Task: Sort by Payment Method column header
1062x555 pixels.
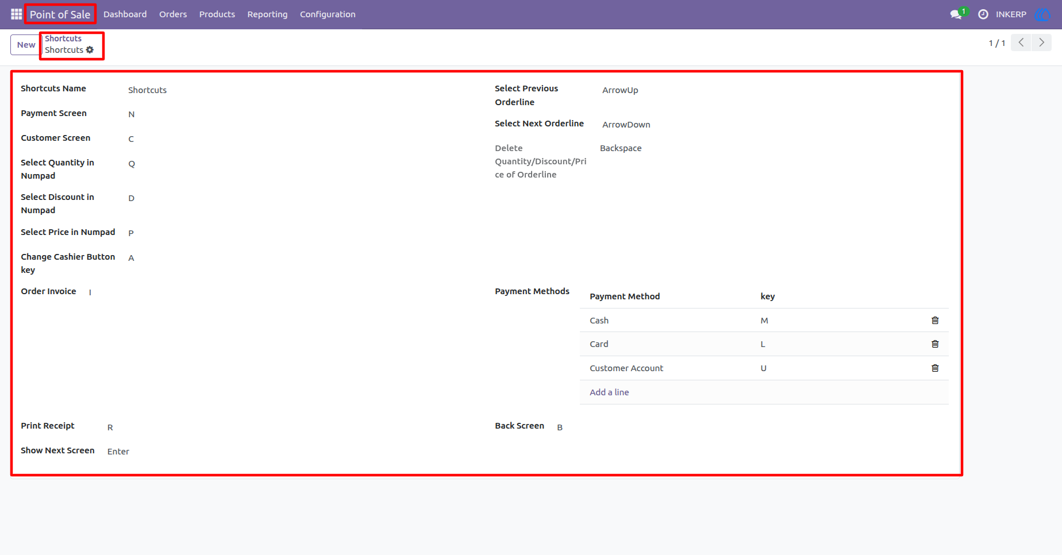Action: [625, 296]
